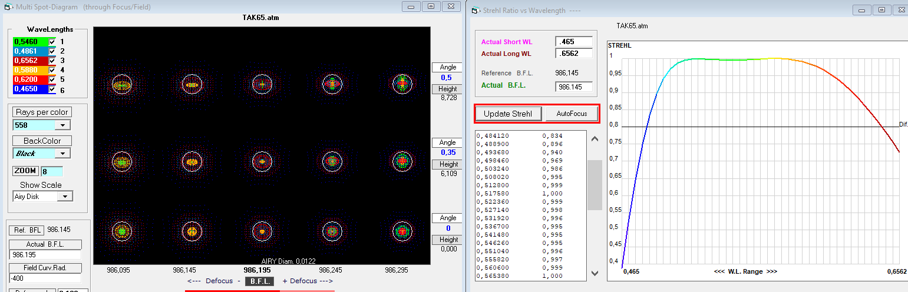Click the Angle button above value 0
Viewport: 908px width, 292px height.
point(448,218)
